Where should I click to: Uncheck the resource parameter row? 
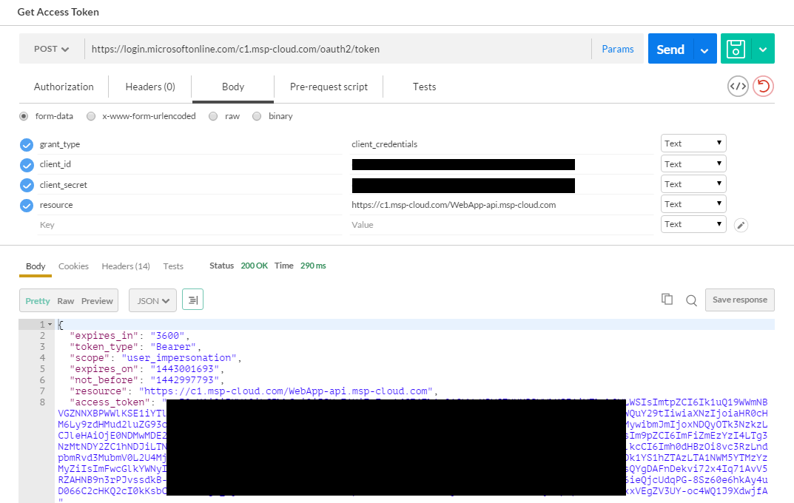(x=27, y=206)
